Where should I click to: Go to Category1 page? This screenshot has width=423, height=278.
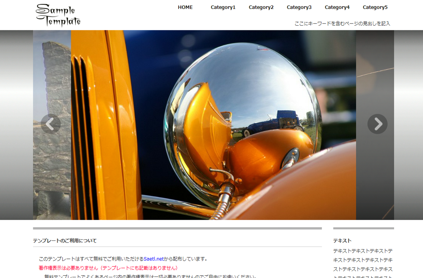223,7
